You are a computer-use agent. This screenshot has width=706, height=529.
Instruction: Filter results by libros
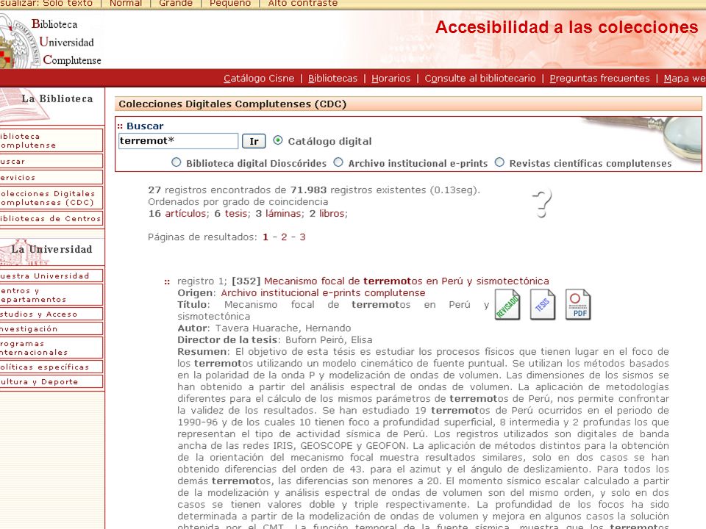coord(332,213)
